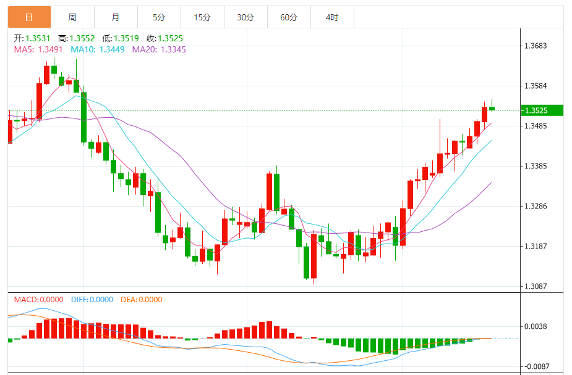The width and height of the screenshot is (572, 375).
Task: Open the 4时 timeframe tab
Action: coord(332,17)
